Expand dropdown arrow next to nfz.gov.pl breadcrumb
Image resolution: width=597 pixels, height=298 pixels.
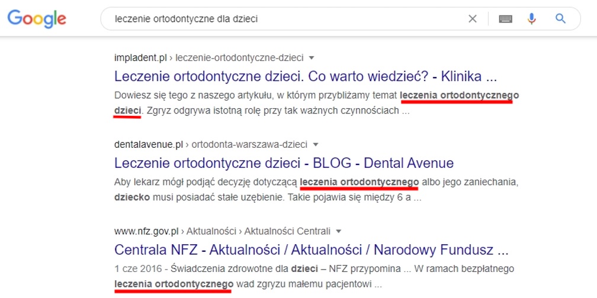[x=338, y=231]
